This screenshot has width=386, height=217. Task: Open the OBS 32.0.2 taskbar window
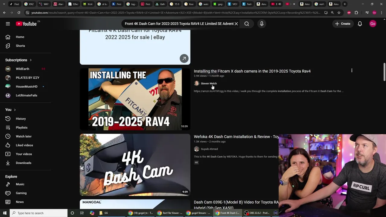[257, 213]
